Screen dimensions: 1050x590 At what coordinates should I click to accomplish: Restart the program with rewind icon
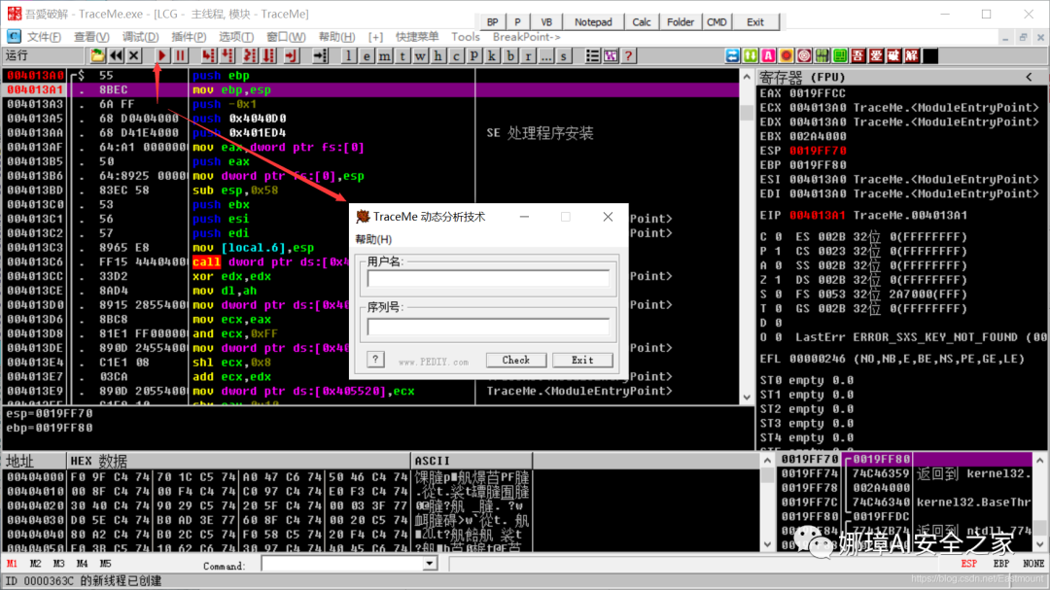tap(116, 55)
